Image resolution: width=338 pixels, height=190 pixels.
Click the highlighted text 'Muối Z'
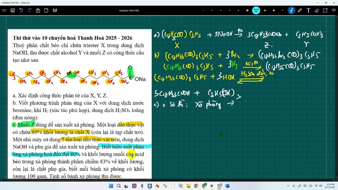click(x=26, y=125)
